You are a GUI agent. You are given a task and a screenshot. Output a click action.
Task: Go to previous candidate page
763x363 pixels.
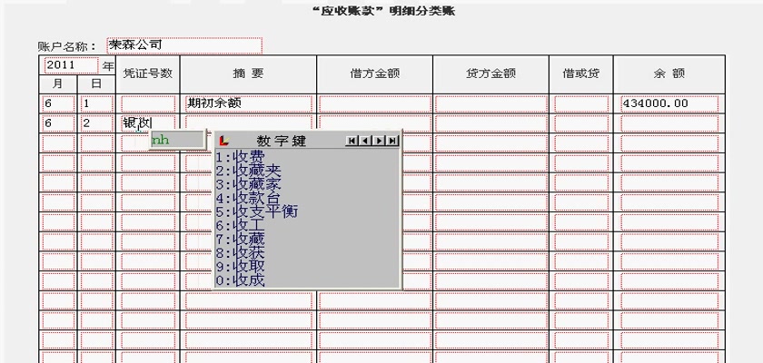pyautogui.click(x=365, y=141)
